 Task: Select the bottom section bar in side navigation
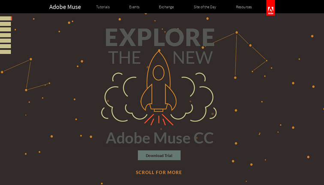tap(6, 52)
